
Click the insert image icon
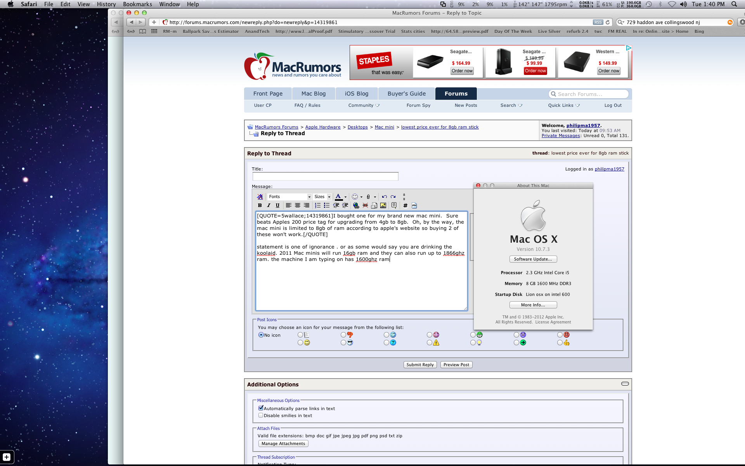[x=383, y=205]
